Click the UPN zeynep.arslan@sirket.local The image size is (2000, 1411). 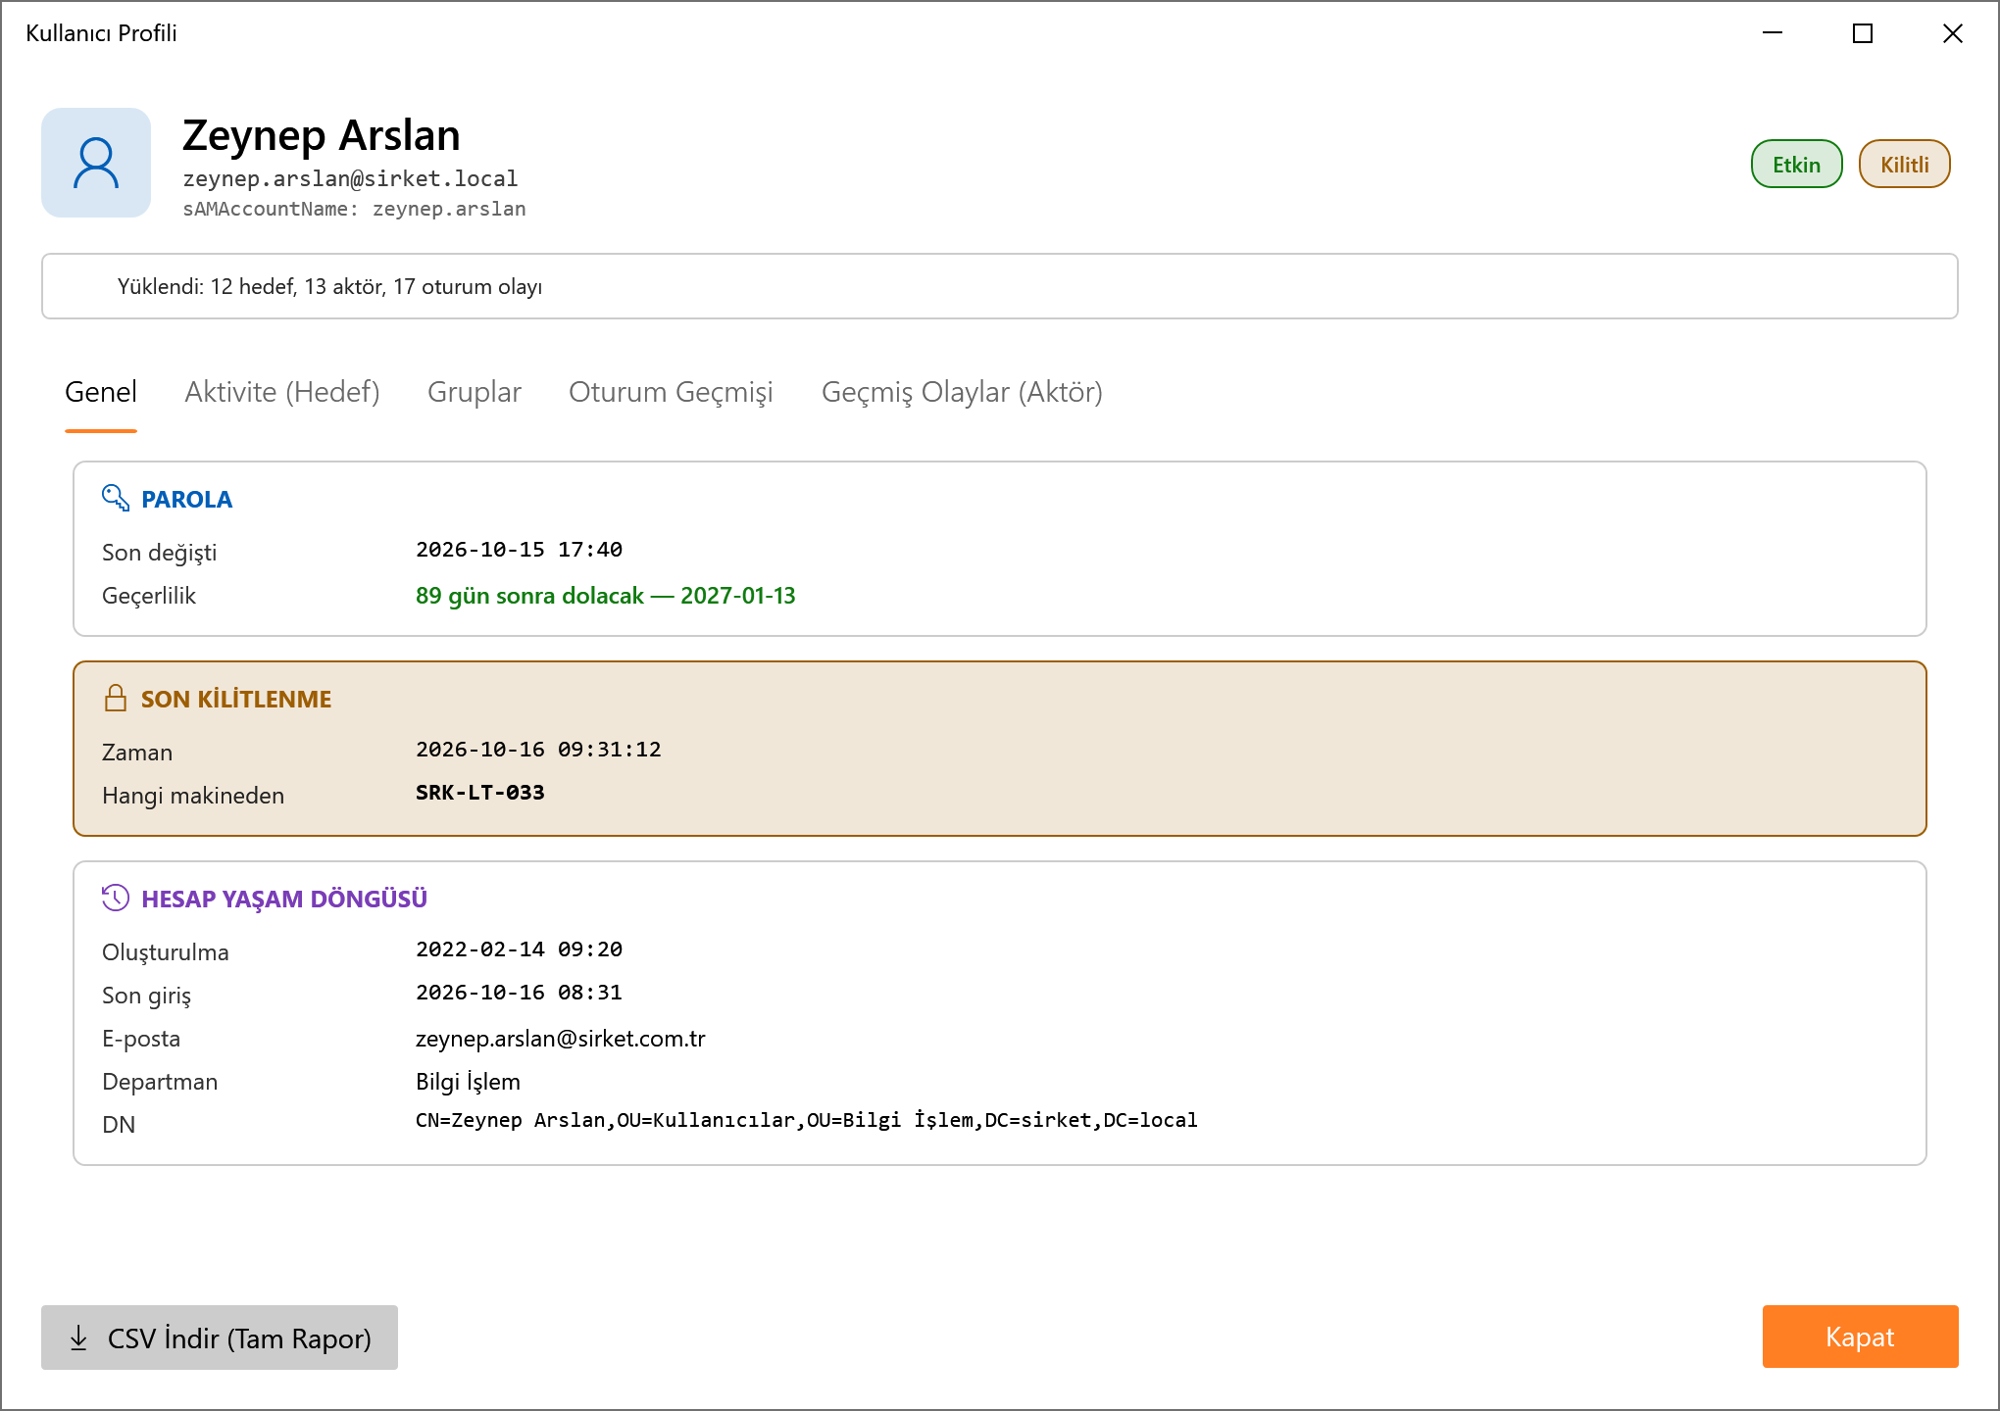point(350,178)
